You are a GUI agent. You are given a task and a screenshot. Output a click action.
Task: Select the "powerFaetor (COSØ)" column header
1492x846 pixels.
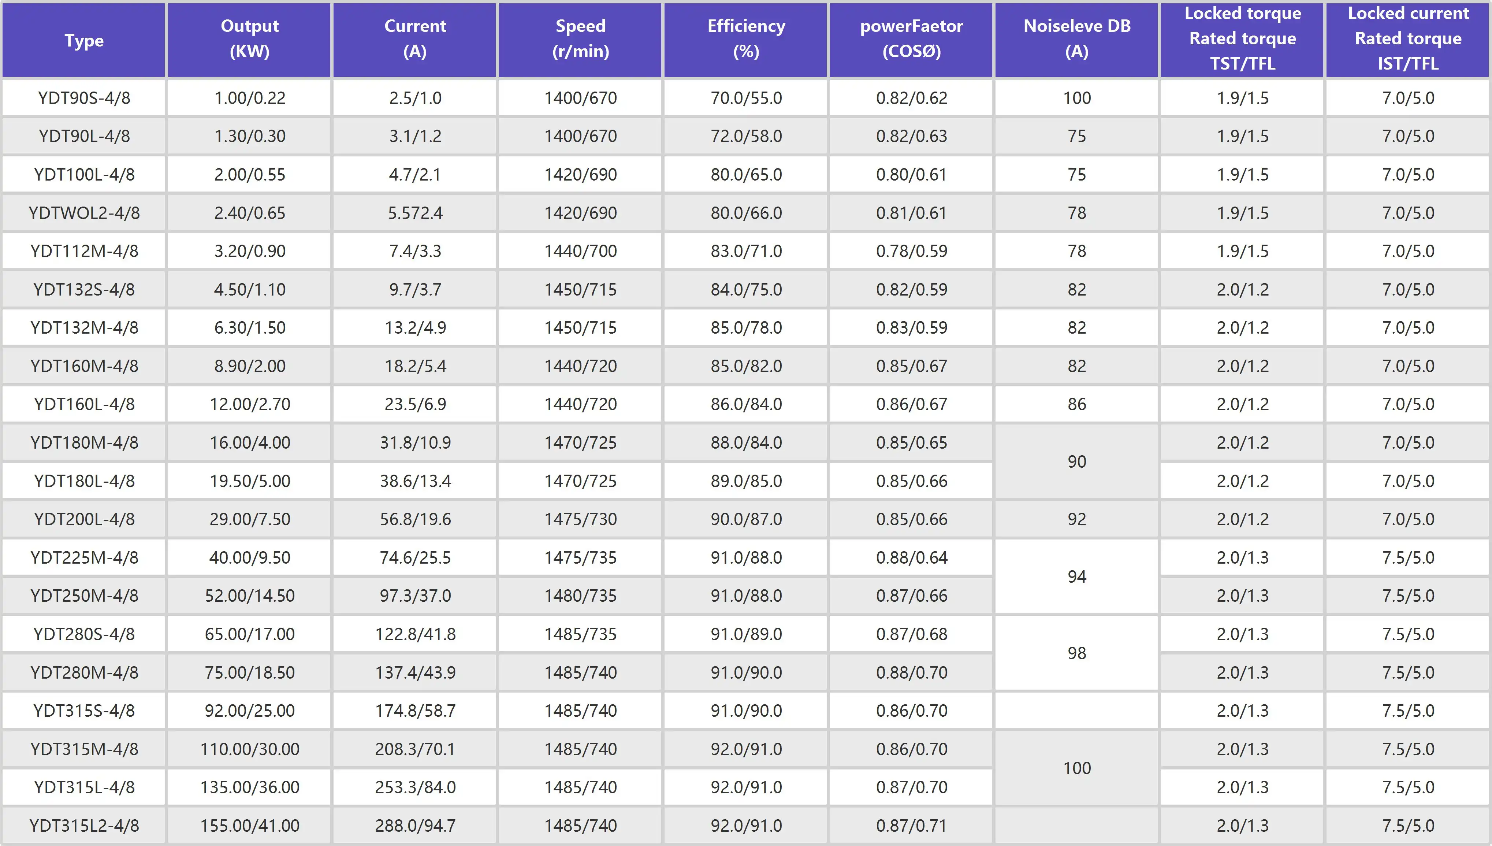coord(911,39)
